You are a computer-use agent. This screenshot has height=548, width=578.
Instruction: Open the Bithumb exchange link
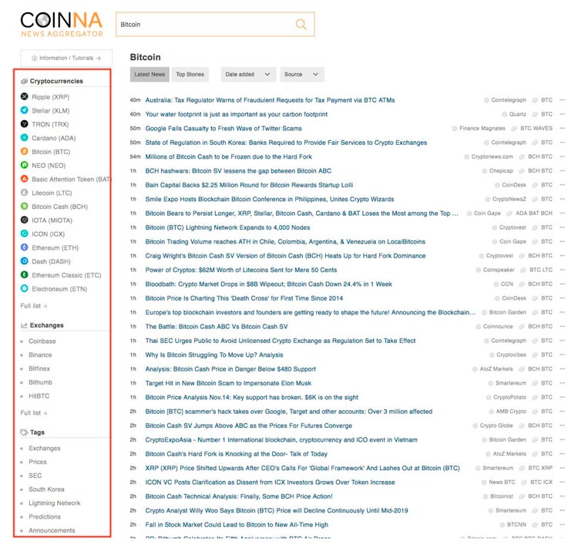(41, 382)
